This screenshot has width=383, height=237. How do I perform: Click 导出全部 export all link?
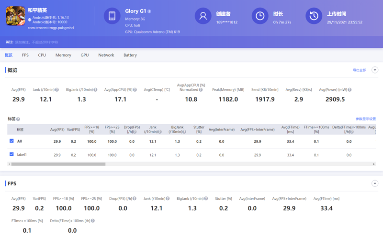[x=359, y=70]
